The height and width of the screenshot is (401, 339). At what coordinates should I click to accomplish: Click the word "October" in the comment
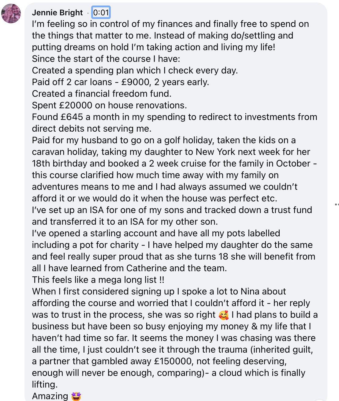coord(293,163)
